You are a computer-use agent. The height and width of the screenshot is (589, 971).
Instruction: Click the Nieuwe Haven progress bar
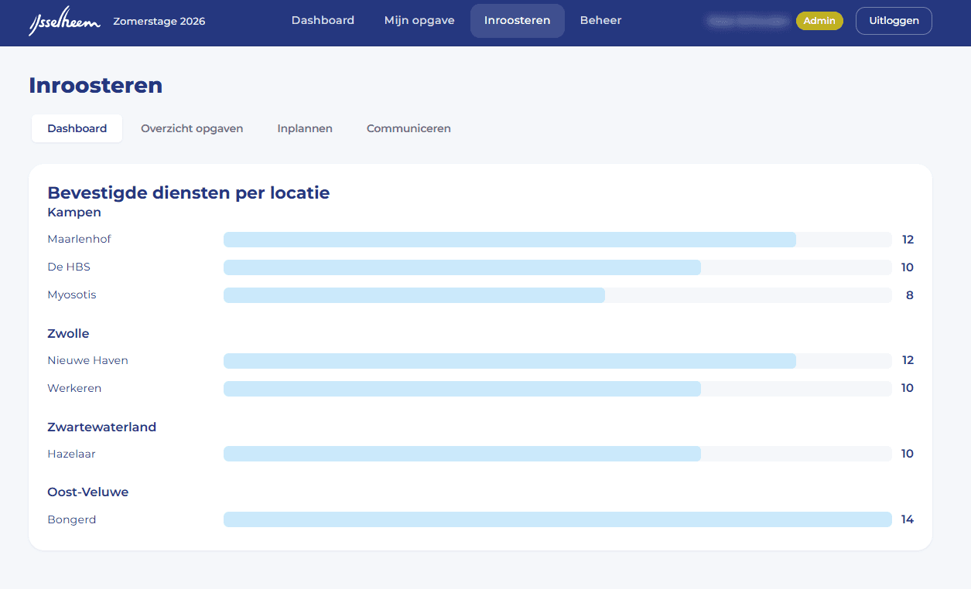(558, 361)
